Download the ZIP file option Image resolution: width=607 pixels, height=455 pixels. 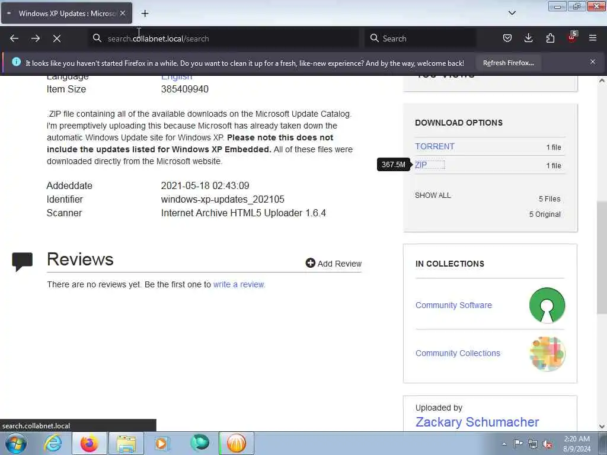pos(421,165)
